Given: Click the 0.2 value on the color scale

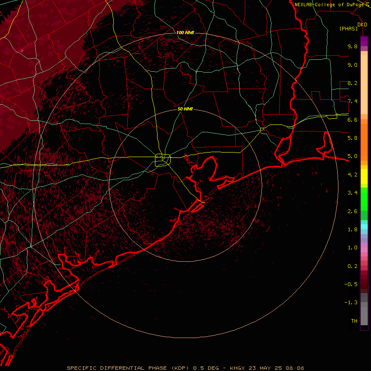Looking at the screenshot, I should point(352,266).
